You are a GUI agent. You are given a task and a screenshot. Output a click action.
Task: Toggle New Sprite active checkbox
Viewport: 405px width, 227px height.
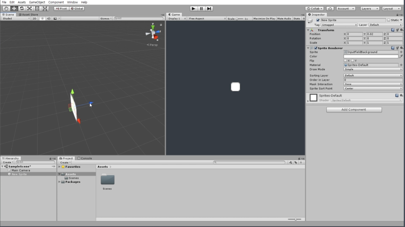[318, 20]
